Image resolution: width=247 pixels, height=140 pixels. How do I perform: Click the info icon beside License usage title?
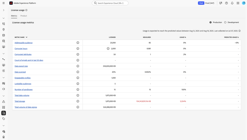[26, 10]
